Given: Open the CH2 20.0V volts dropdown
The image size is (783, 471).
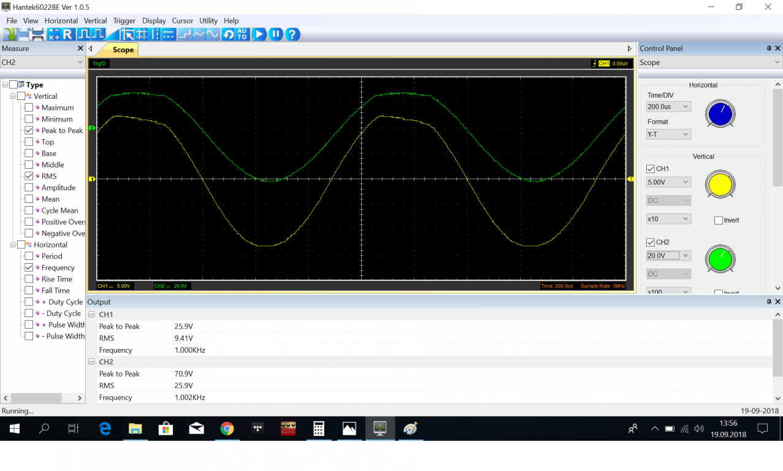Looking at the screenshot, I should coord(668,256).
